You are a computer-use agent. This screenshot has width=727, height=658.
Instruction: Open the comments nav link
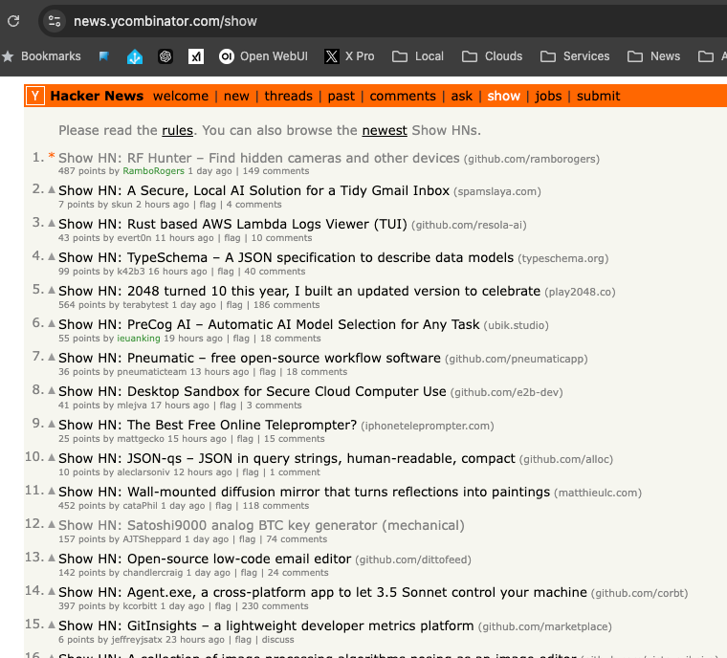tap(403, 96)
